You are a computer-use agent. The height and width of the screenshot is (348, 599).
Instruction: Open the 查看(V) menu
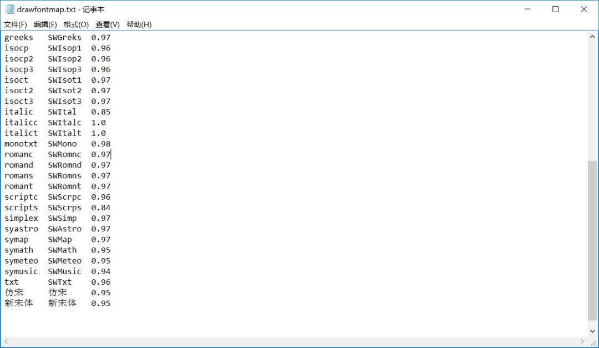click(107, 24)
